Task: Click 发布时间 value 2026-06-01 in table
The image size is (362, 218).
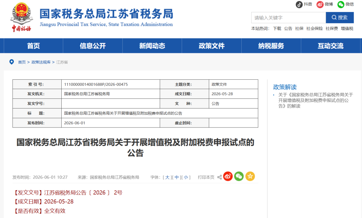Action: click(x=74, y=123)
